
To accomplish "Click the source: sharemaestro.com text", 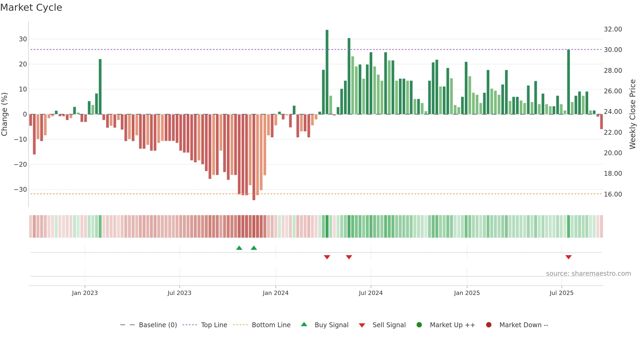I will pyautogui.click(x=589, y=273).
